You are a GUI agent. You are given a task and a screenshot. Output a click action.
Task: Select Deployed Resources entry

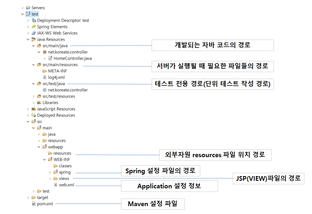[x=56, y=115]
